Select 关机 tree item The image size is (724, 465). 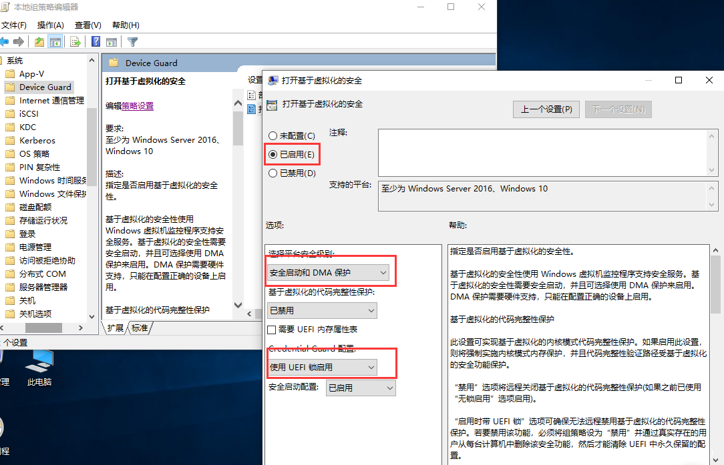coord(27,301)
